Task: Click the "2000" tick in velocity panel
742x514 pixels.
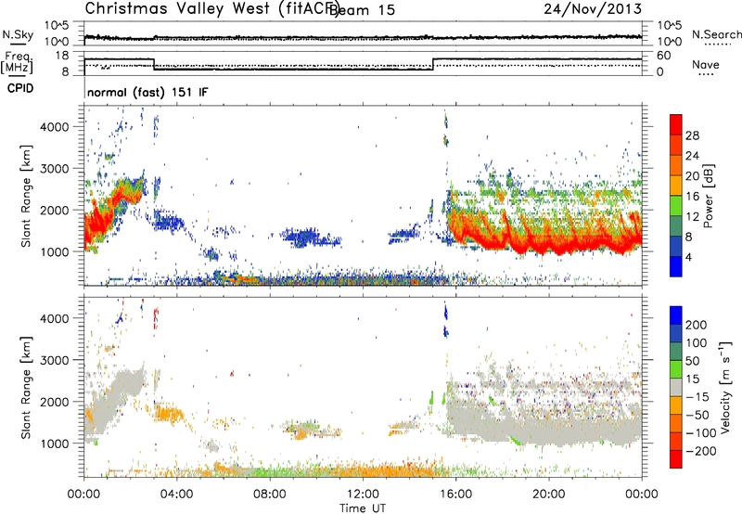Action: (55, 402)
